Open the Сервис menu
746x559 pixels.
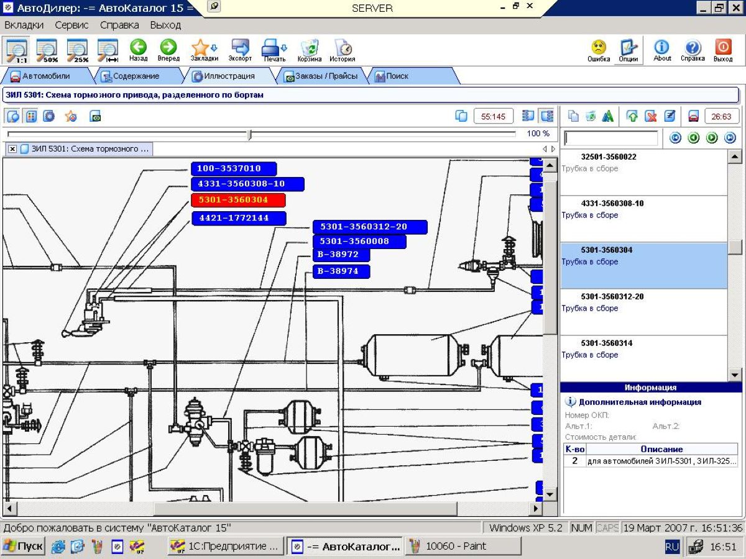71,25
